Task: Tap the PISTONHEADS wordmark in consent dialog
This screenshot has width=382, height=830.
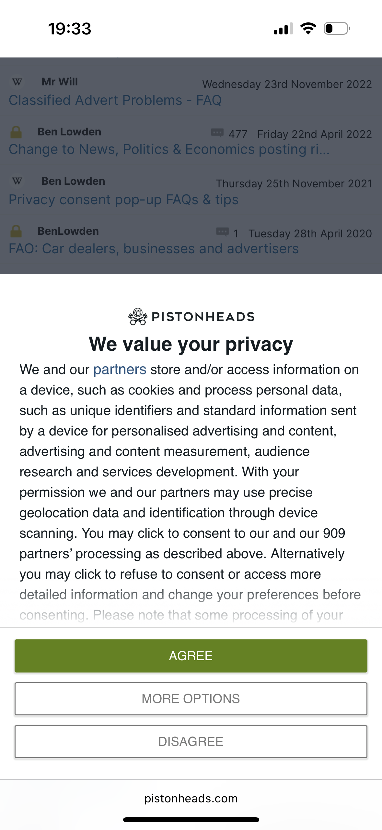Action: click(203, 317)
